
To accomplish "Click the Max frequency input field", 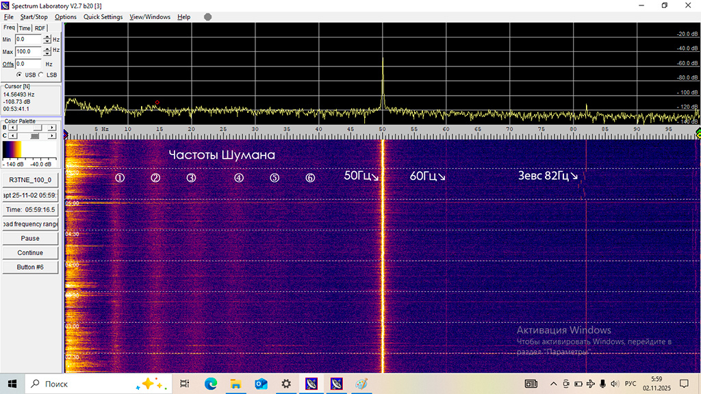I will click(28, 51).
